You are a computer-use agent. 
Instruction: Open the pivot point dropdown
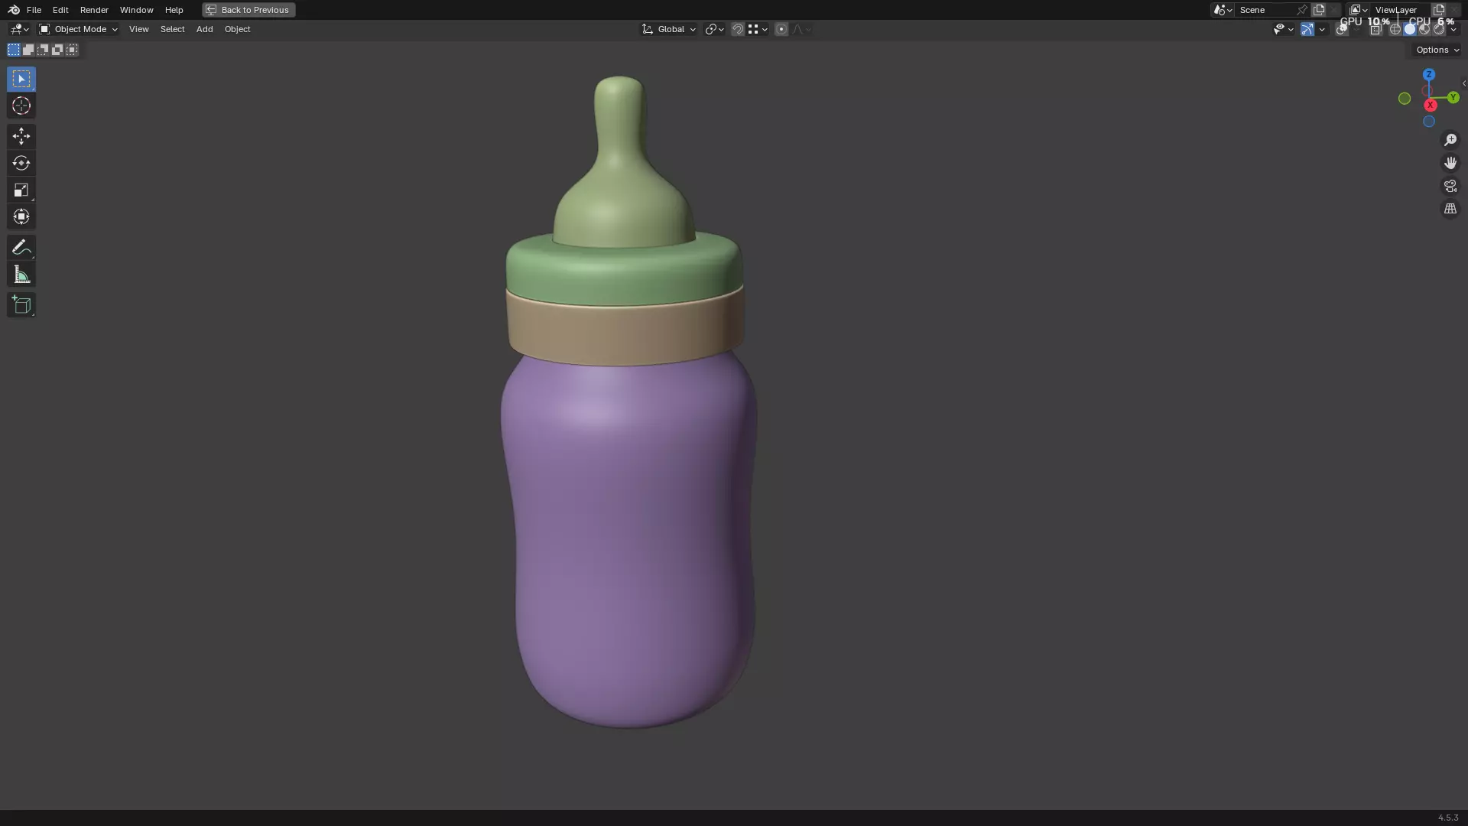pos(715,29)
